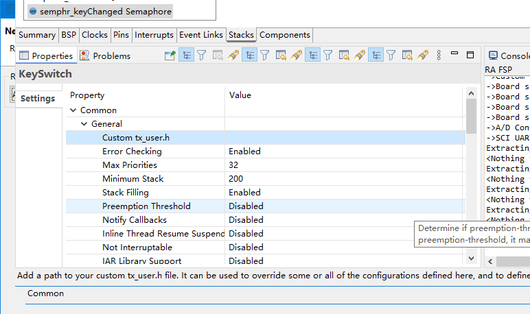
Task: Click the '->SCI UAR' console line
Action: click(x=508, y=138)
